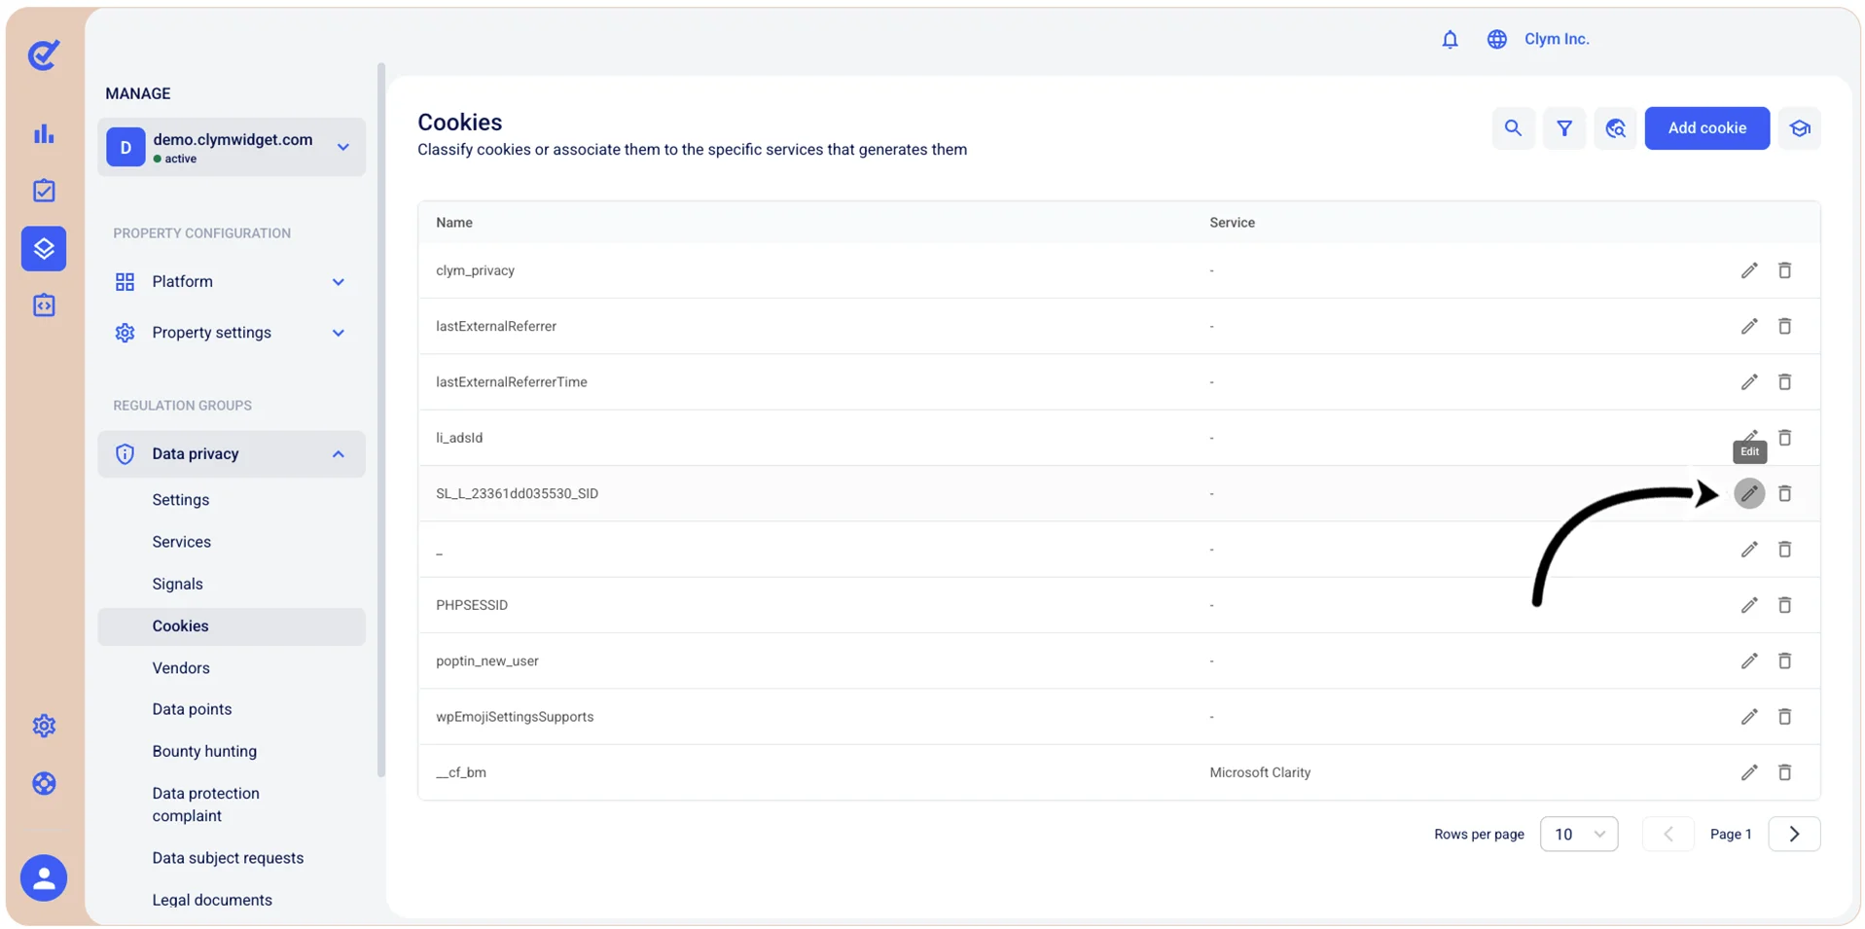Edit the clym_privacy cookie
Image resolution: width=1865 pixels, height=929 pixels.
coord(1749,270)
